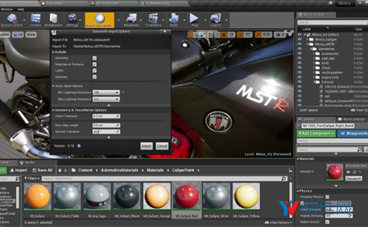
Task: Click the Import button in Datasmith dialog
Action: point(147,146)
